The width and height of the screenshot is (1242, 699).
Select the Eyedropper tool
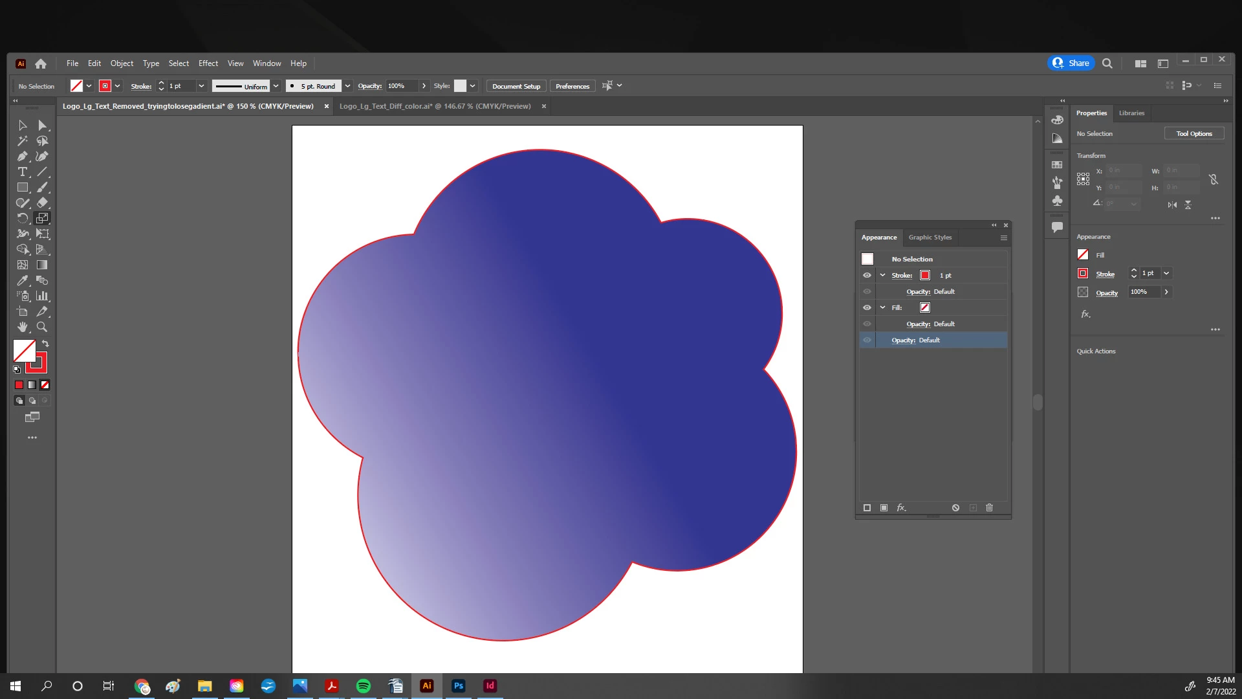click(x=22, y=280)
